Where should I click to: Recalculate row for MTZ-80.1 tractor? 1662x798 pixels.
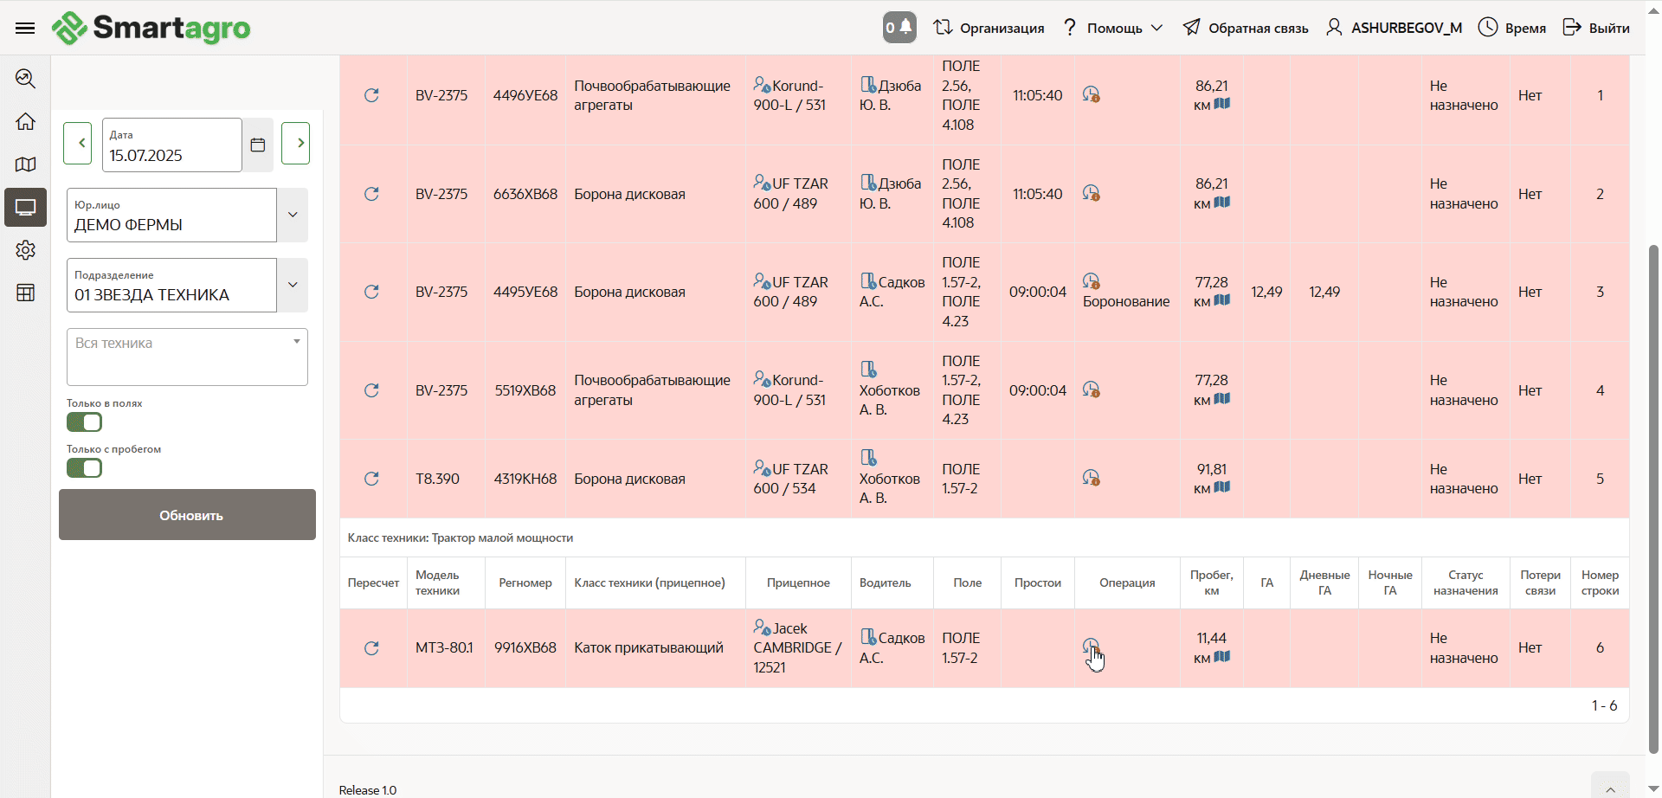tap(371, 648)
